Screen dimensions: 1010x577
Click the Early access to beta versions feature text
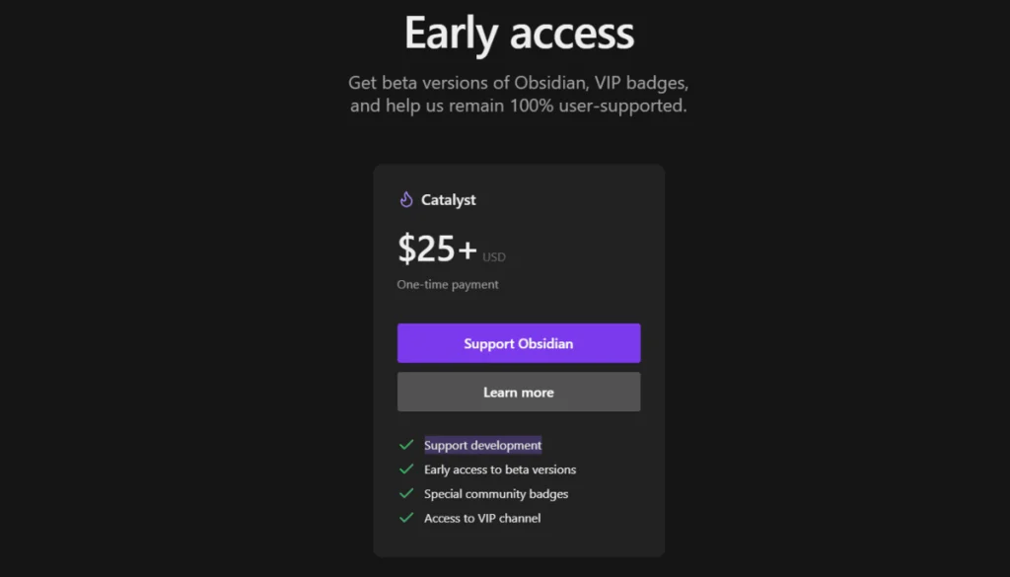click(x=499, y=469)
